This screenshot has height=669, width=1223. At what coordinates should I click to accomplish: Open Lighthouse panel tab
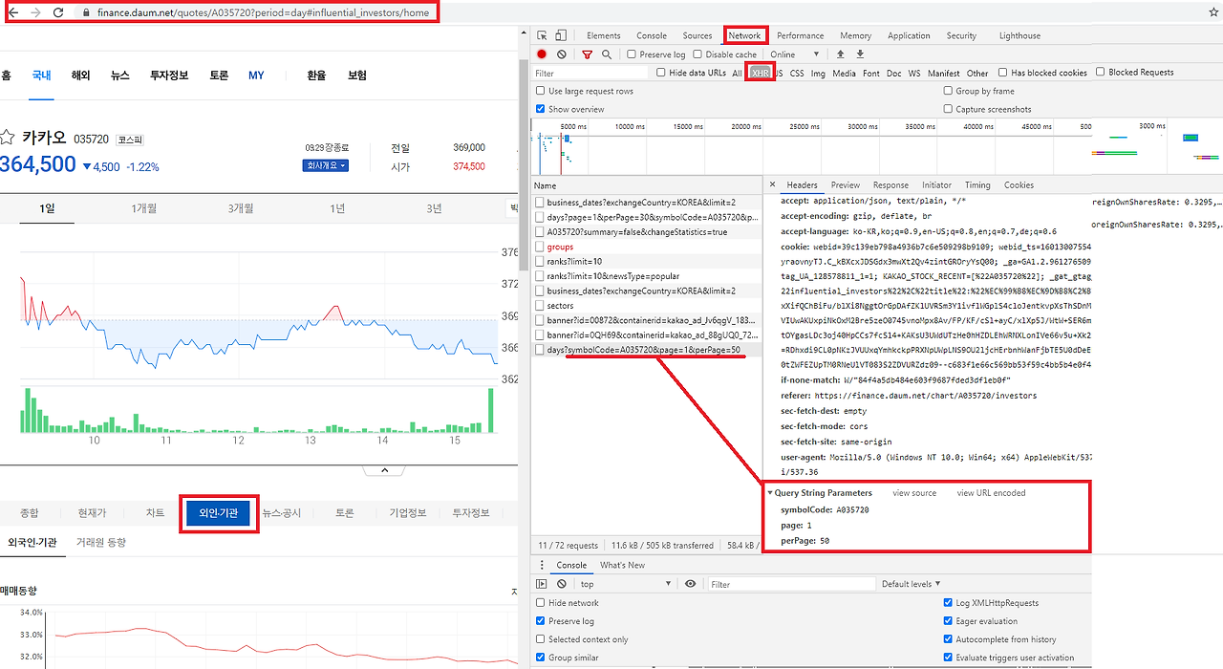tap(1019, 35)
